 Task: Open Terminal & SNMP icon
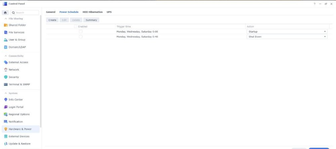pos(6,84)
